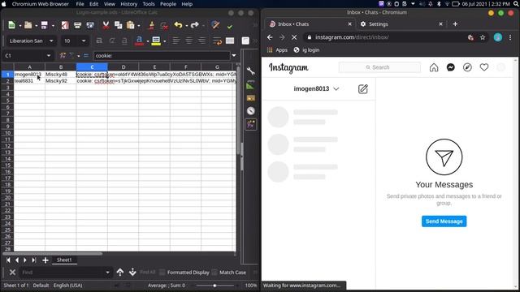Click the Send Message button
520x292 pixels.
(x=444, y=221)
